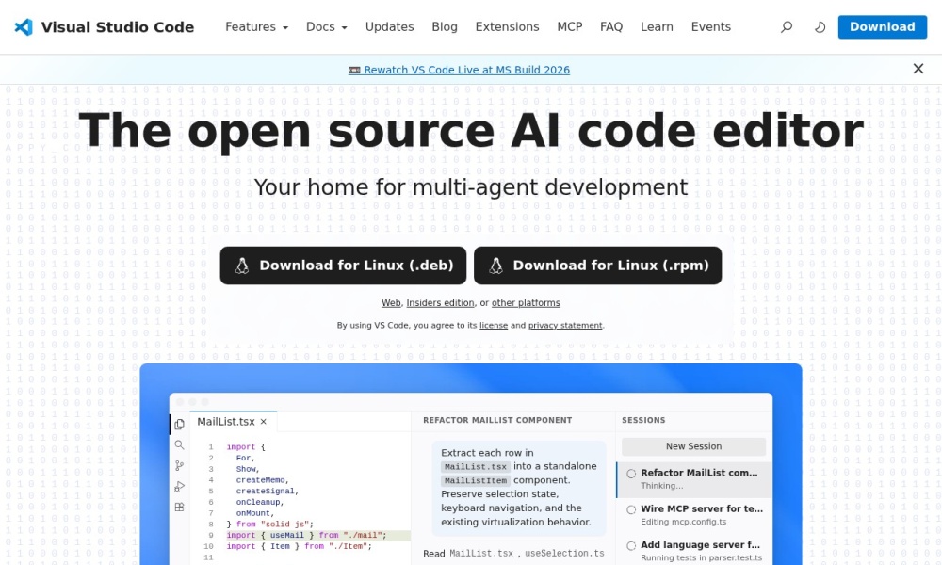This screenshot has height=565, width=942.
Task: Click 'Editing mcp.config.ts' status text
Action: (x=683, y=522)
